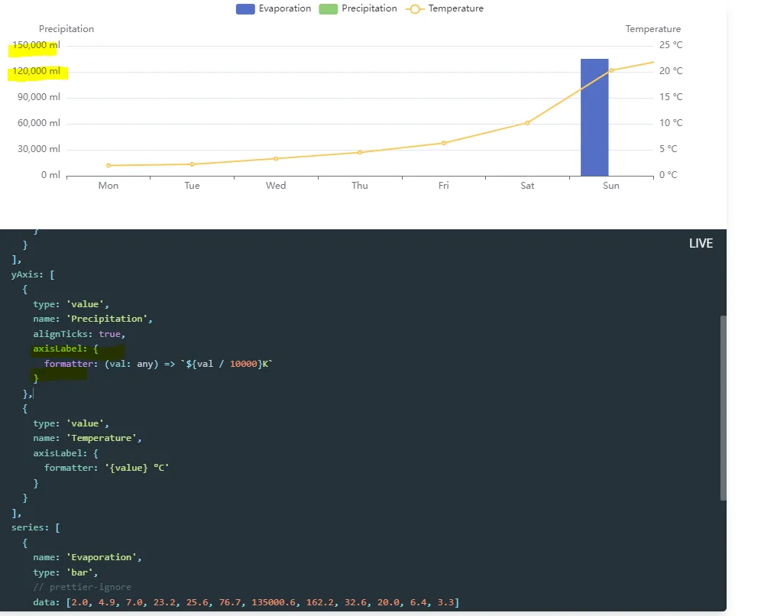Click the 'Wed' x-axis label
The image size is (761, 616).
click(x=276, y=186)
